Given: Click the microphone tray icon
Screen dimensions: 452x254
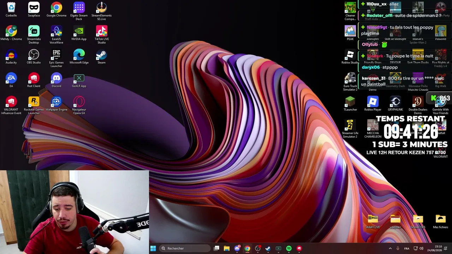Looking at the screenshot, I should point(398,248).
